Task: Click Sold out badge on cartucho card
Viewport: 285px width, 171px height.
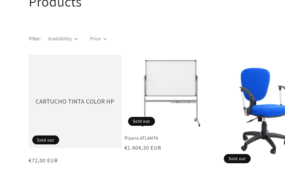Action: [46, 140]
